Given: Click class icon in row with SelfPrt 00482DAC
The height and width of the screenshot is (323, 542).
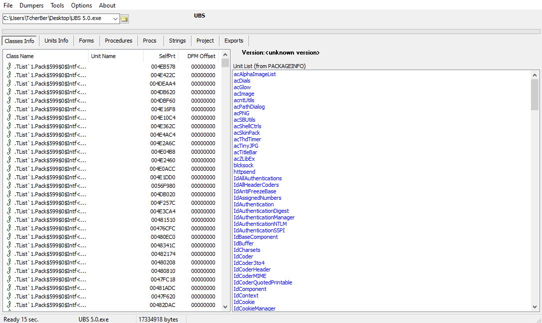Looking at the screenshot, I should tap(9, 305).
